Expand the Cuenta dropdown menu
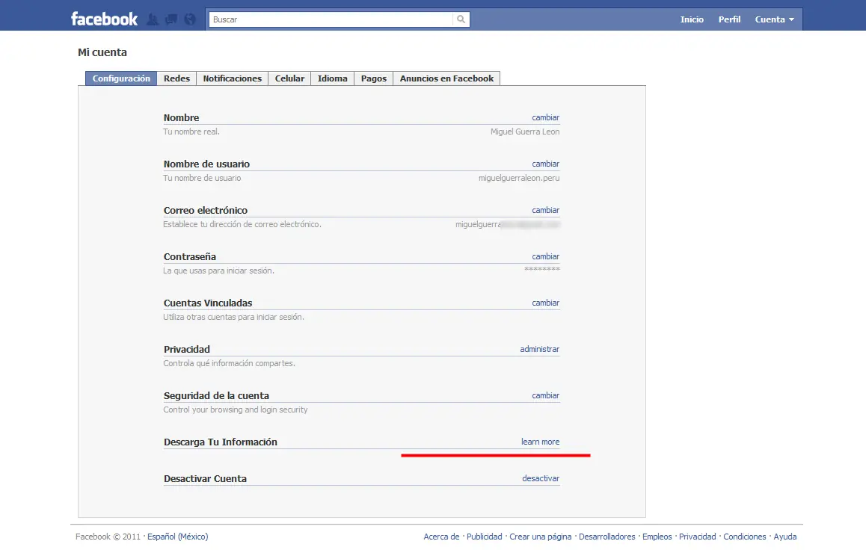This screenshot has width=866, height=550. 774,19
